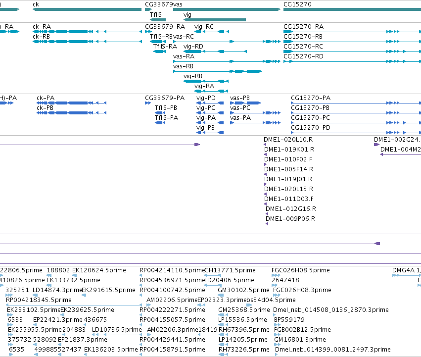This screenshot has height=357, width=421.
Task: Open the LD20406.5prime EST label
Action: [x=229, y=280]
